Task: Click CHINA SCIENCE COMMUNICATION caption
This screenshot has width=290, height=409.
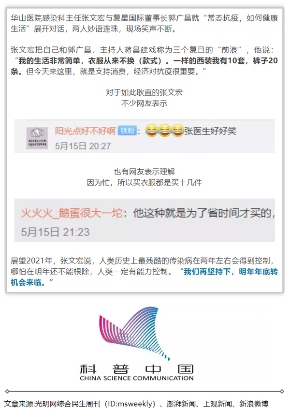Action: coord(137,378)
